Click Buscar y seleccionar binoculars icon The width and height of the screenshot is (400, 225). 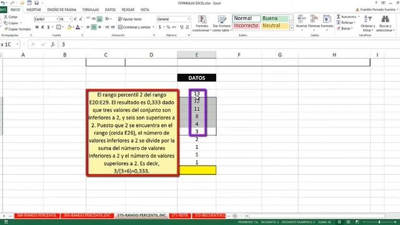pos(385,19)
